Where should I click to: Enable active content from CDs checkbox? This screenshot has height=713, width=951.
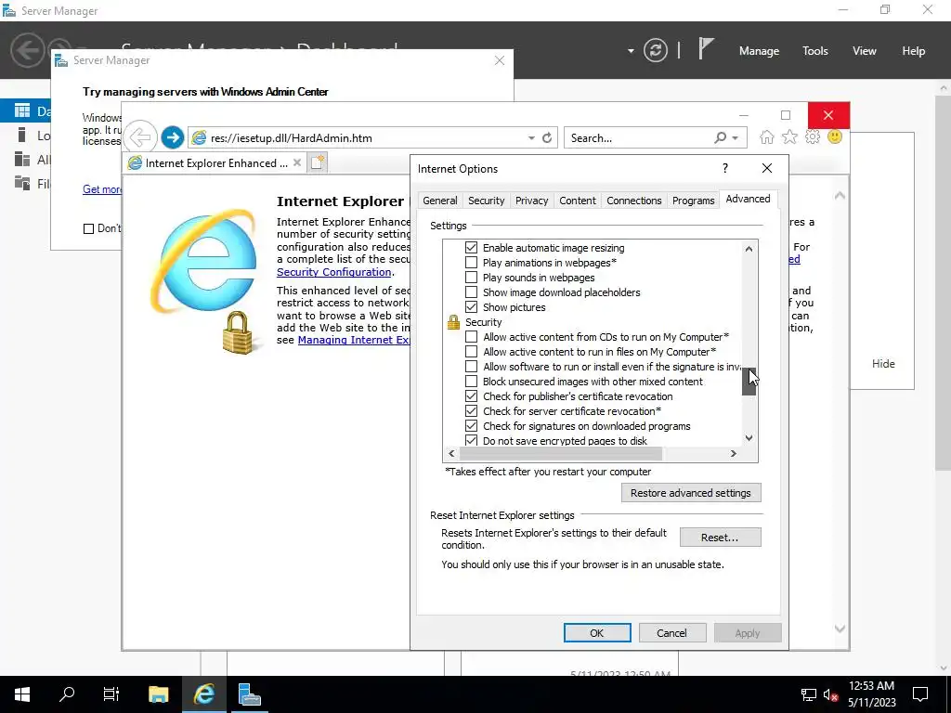click(x=471, y=336)
